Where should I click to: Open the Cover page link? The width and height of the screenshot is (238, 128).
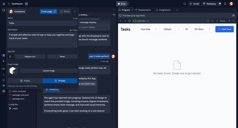[x=49, y=12]
